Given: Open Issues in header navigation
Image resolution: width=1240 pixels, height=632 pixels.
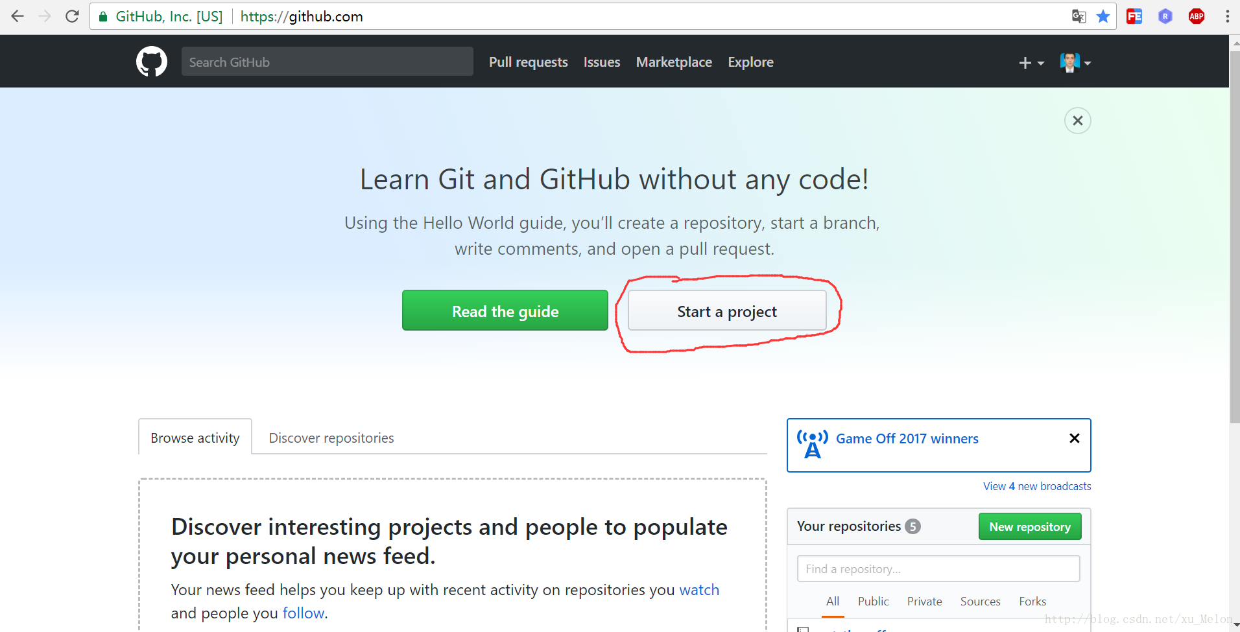Looking at the screenshot, I should coord(602,62).
